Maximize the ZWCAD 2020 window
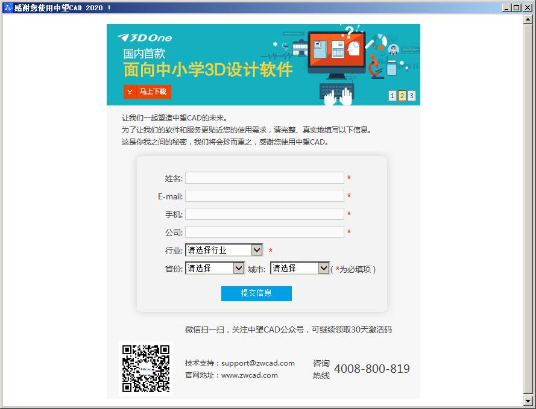Viewport: 536px width, 409px height. click(517, 7)
